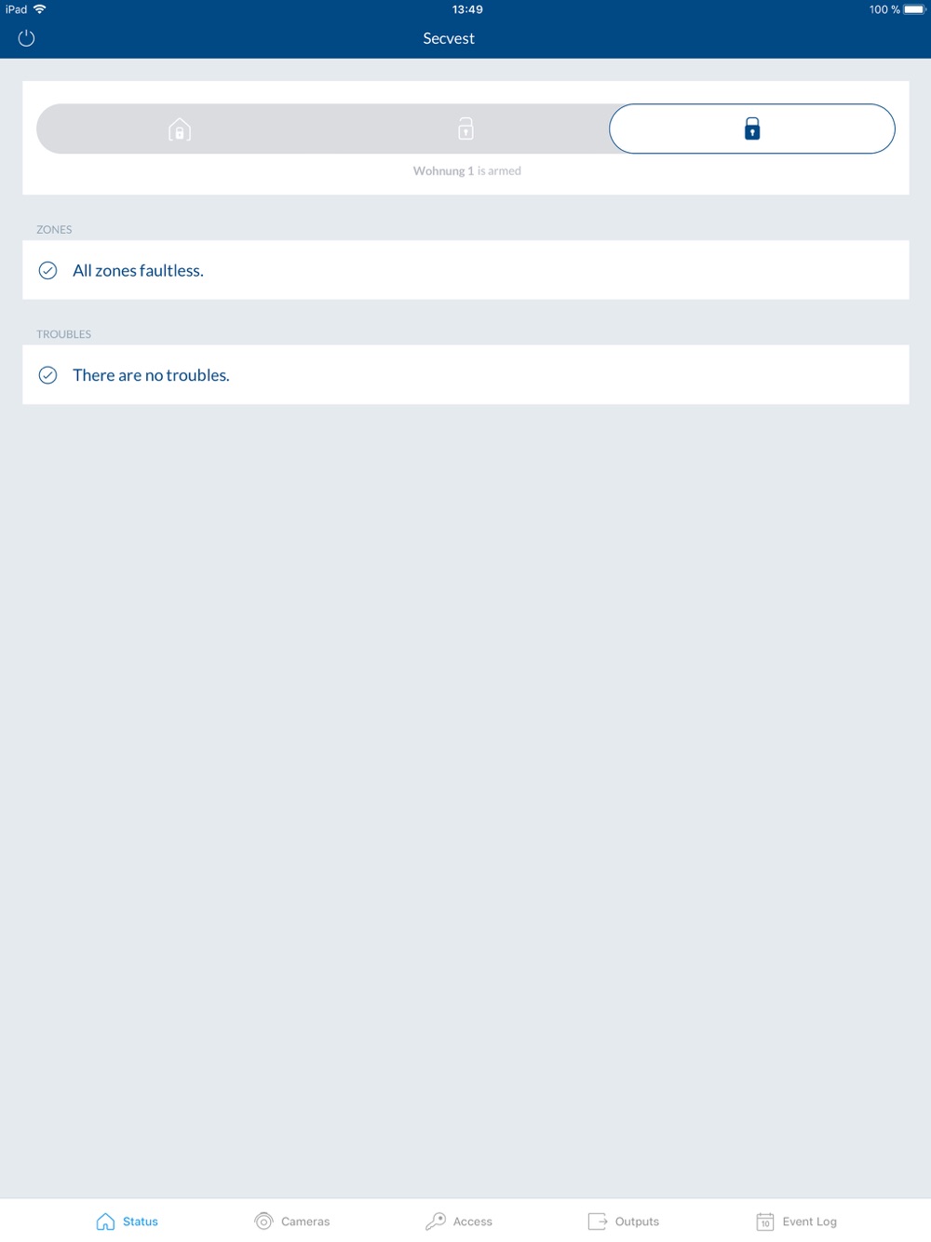Click the 'Wohnung 1 is armed' label
The image size is (931, 1242).
[467, 171]
